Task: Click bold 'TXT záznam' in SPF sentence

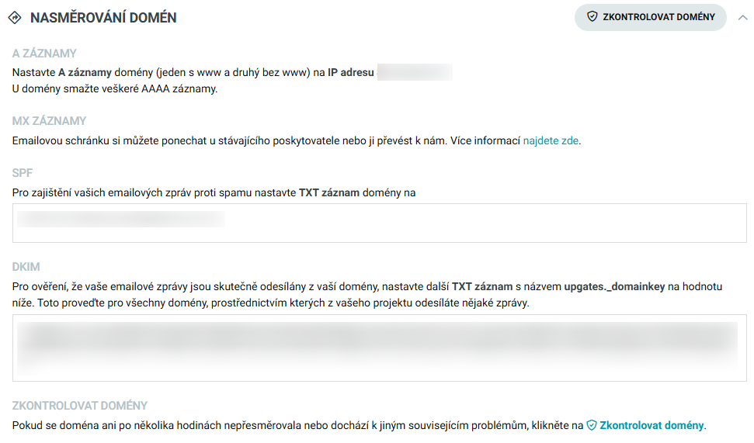Action: point(329,192)
